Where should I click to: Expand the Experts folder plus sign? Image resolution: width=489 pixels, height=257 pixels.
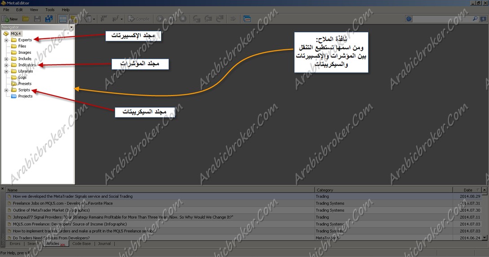(x=6, y=40)
